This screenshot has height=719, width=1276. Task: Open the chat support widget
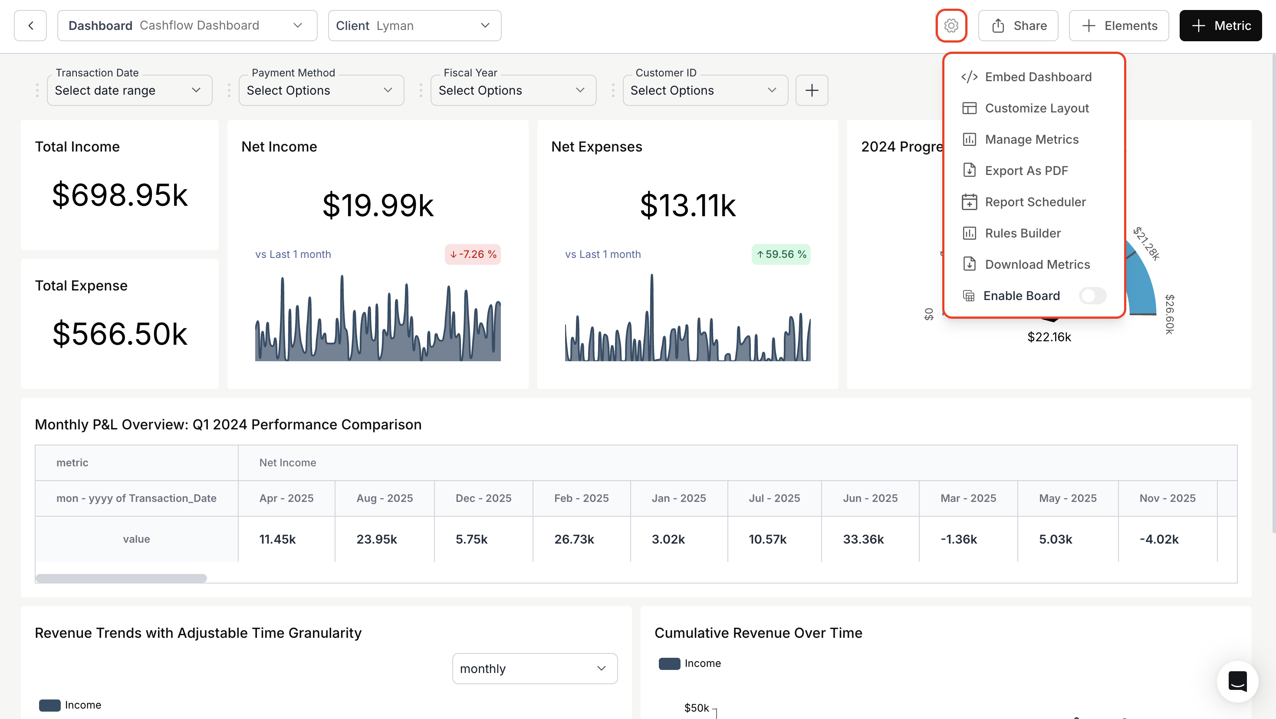click(1237, 681)
